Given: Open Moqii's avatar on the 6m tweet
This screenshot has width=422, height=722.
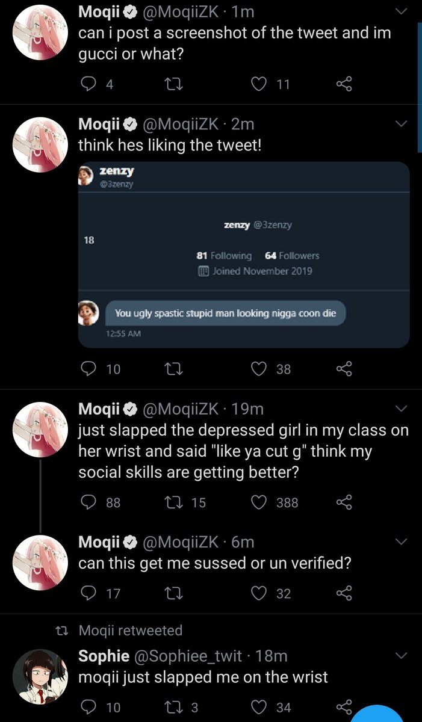Looking at the screenshot, I should coord(40,562).
